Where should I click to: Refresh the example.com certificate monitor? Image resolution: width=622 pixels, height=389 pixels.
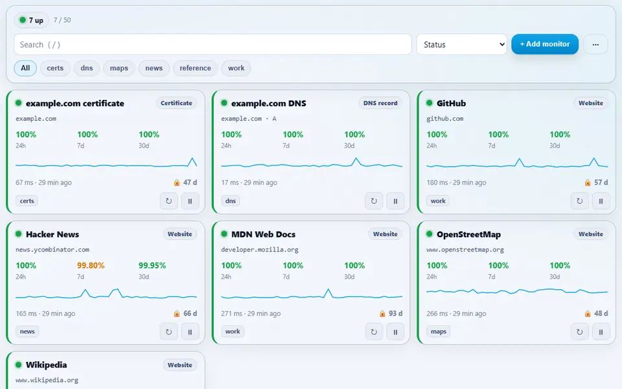pos(168,201)
